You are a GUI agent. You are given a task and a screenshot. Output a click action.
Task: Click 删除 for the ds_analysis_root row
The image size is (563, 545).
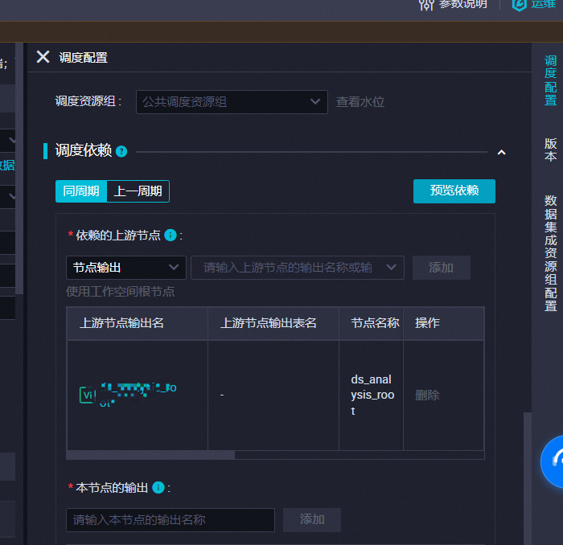click(x=427, y=395)
